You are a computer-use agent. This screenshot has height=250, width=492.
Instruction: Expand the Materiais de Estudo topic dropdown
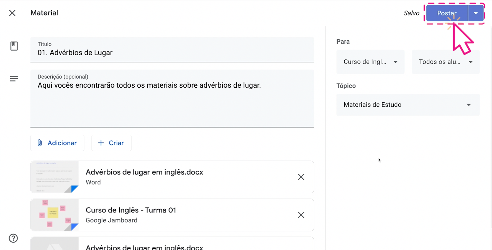point(408,105)
